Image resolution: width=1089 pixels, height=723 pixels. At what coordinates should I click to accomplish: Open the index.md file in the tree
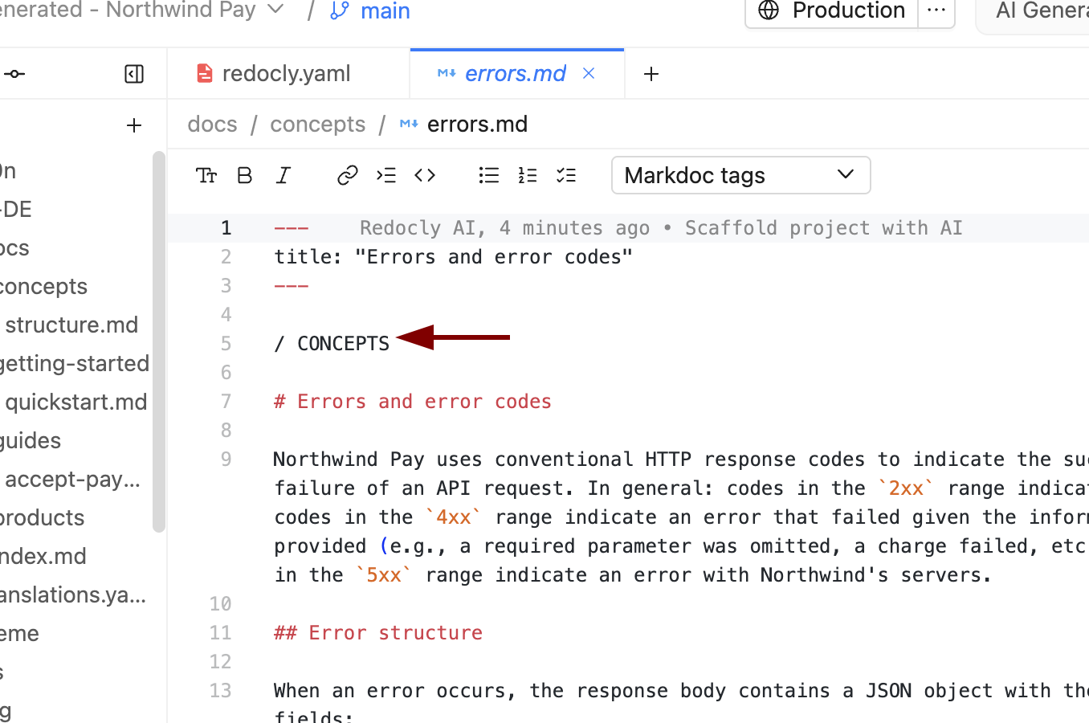[43, 556]
